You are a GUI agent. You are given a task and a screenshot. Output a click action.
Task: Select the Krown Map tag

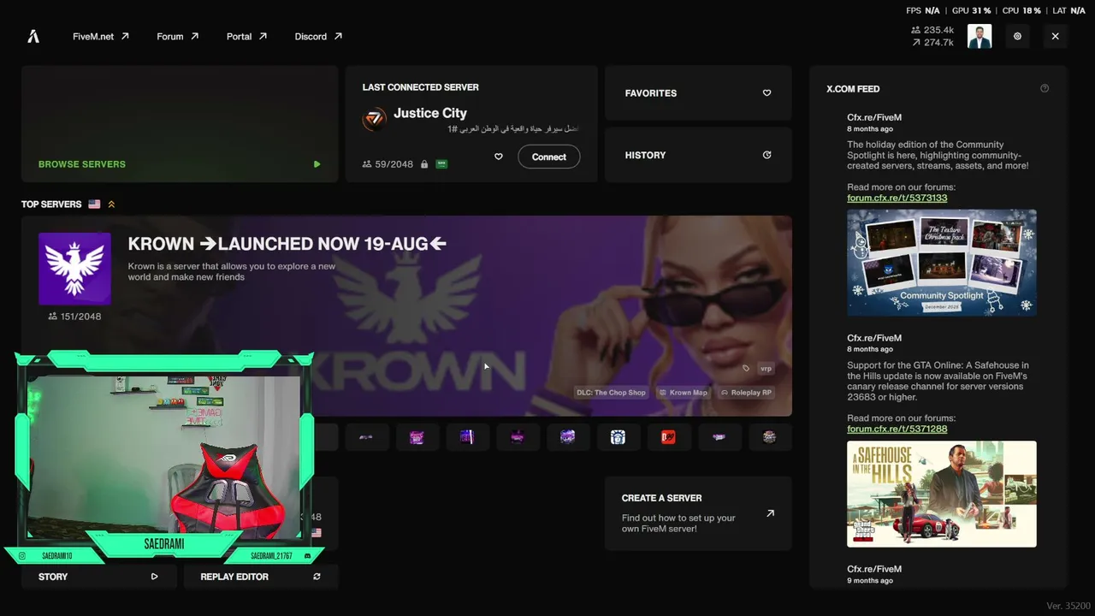(683, 393)
